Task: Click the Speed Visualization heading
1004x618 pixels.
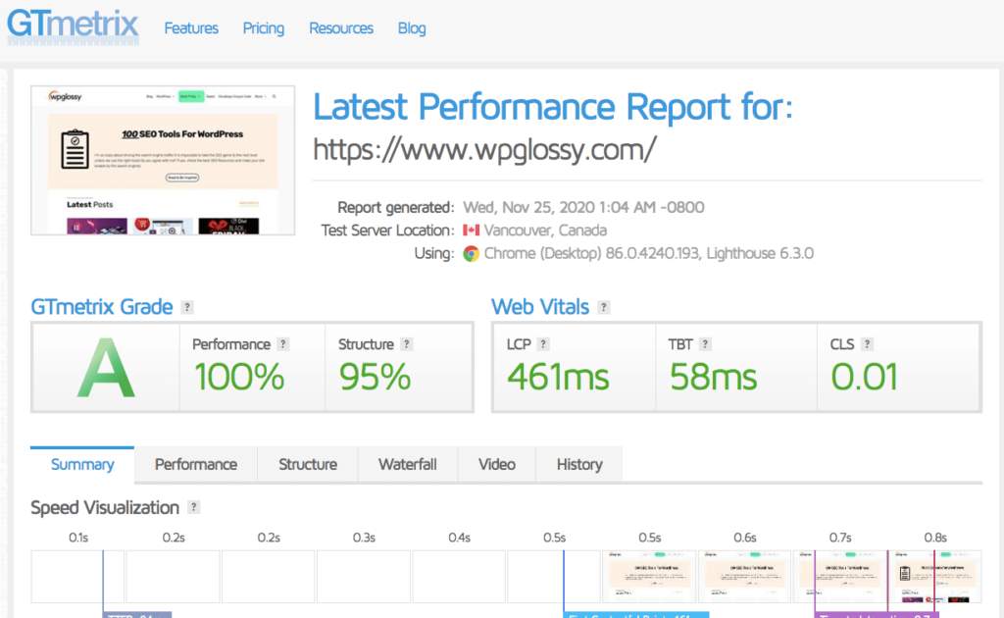Action: (105, 508)
